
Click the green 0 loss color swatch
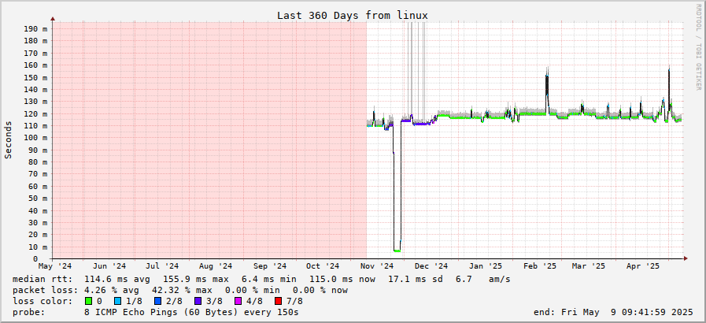coord(88,301)
